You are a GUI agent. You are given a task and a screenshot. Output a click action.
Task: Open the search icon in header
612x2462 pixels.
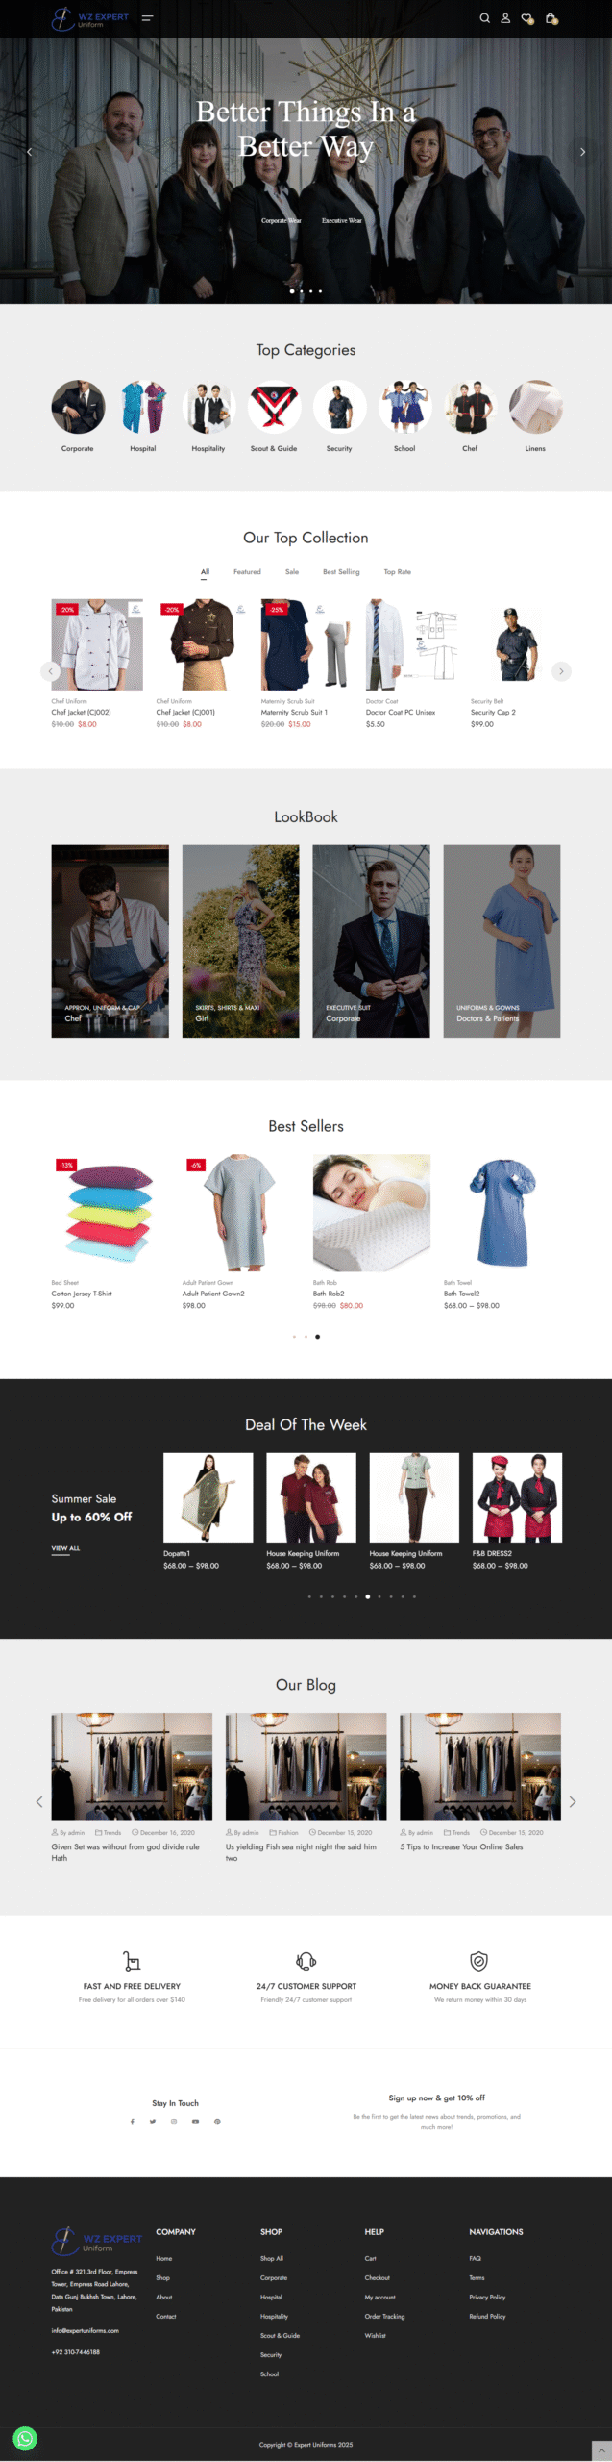(x=484, y=17)
